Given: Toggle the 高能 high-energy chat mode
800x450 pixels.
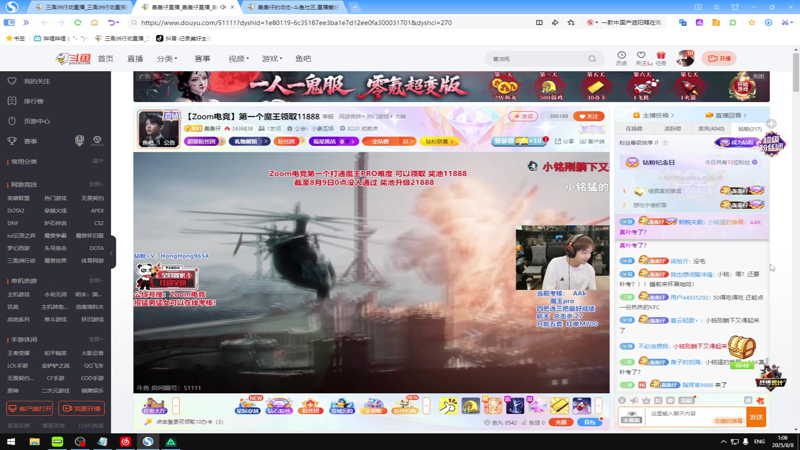Looking at the screenshot, I should [x=686, y=400].
